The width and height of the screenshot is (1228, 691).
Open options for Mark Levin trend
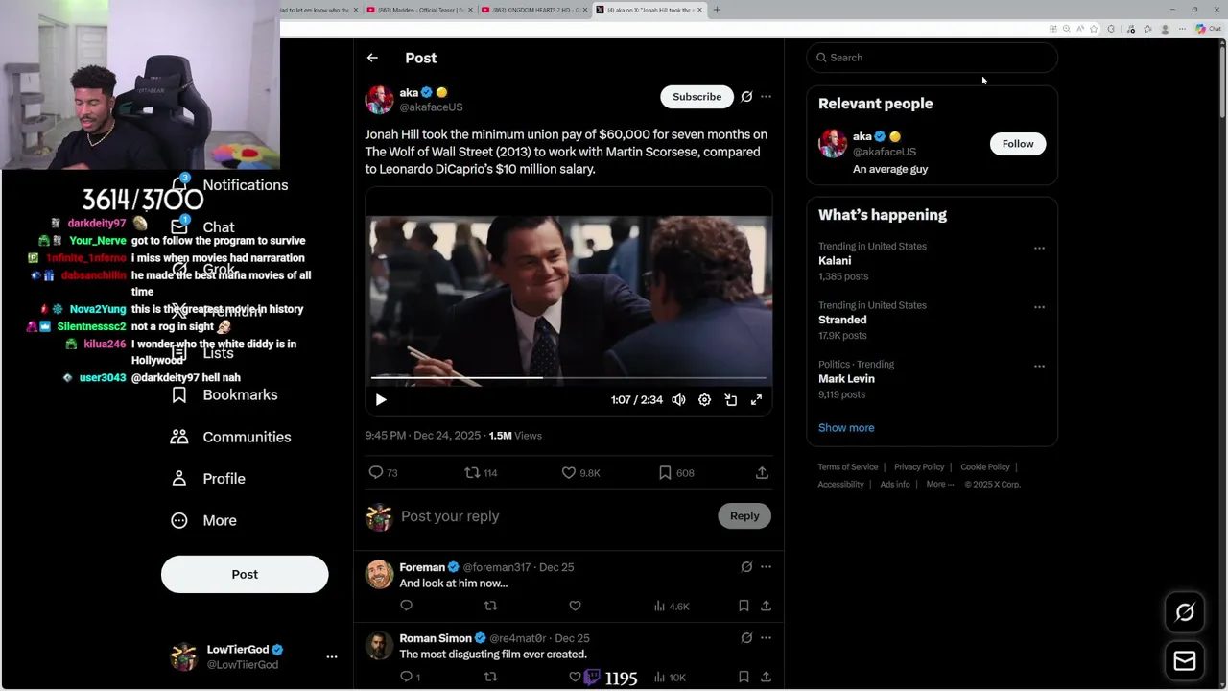pos(1039,366)
